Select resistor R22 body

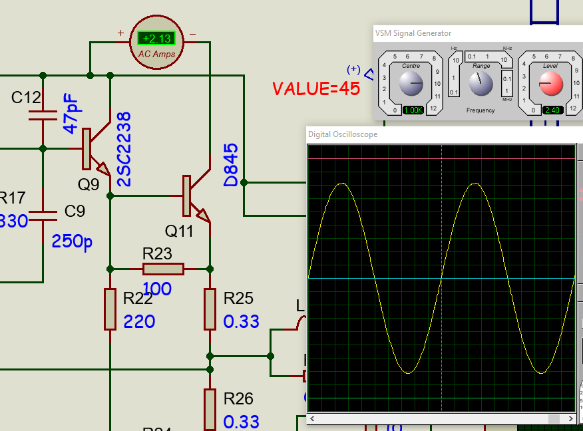110,309
